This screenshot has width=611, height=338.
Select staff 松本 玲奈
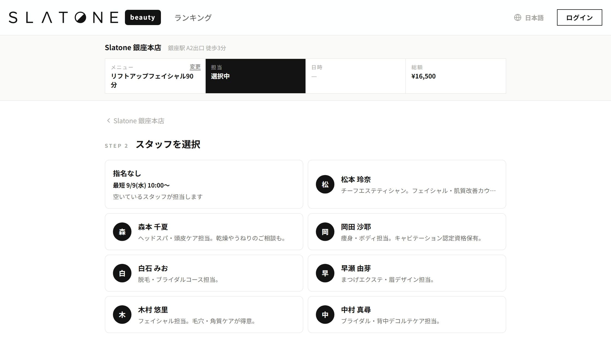coord(407,184)
